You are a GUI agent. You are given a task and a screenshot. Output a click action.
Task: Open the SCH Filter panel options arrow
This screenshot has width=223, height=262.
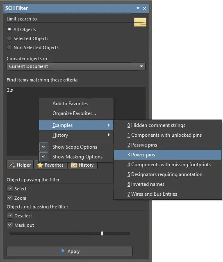[138, 8]
